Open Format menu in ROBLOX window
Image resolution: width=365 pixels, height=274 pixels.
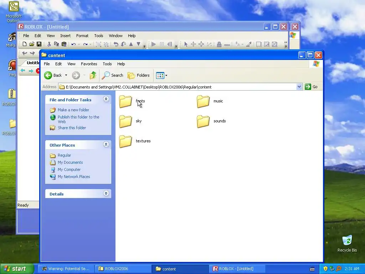coord(82,36)
